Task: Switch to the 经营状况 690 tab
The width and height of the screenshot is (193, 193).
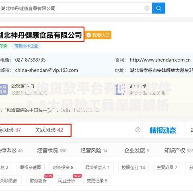Action: [x=52, y=150]
